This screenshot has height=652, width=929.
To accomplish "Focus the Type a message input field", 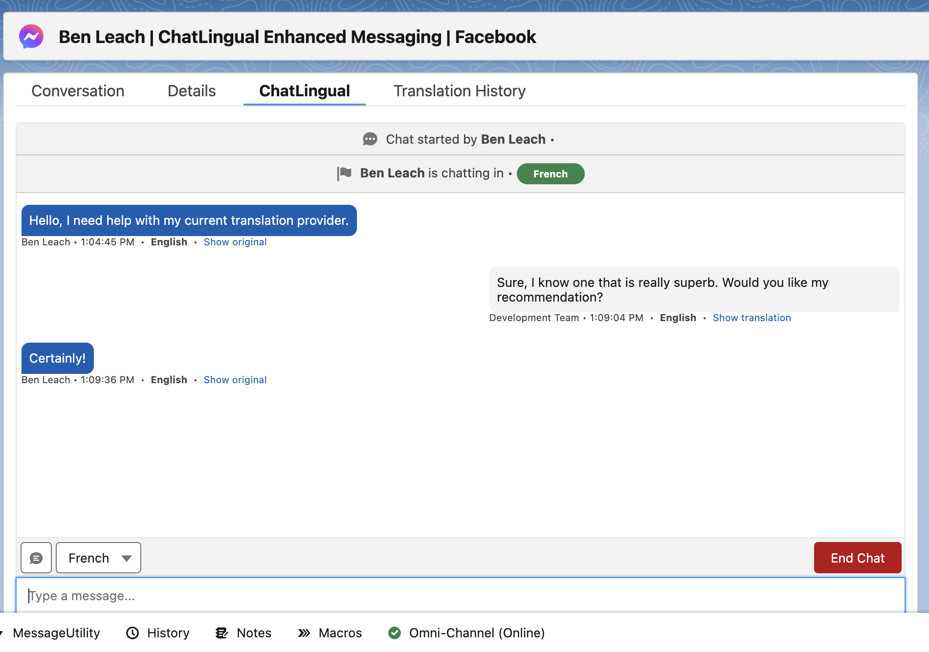I will pos(461,595).
